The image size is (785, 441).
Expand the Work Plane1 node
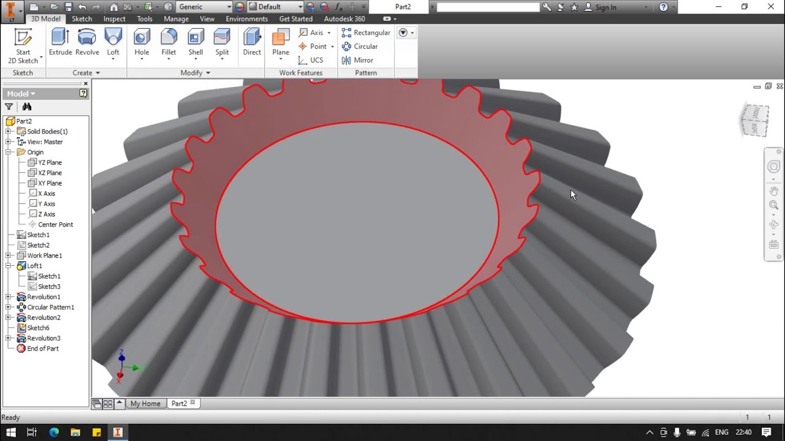pyautogui.click(x=8, y=255)
